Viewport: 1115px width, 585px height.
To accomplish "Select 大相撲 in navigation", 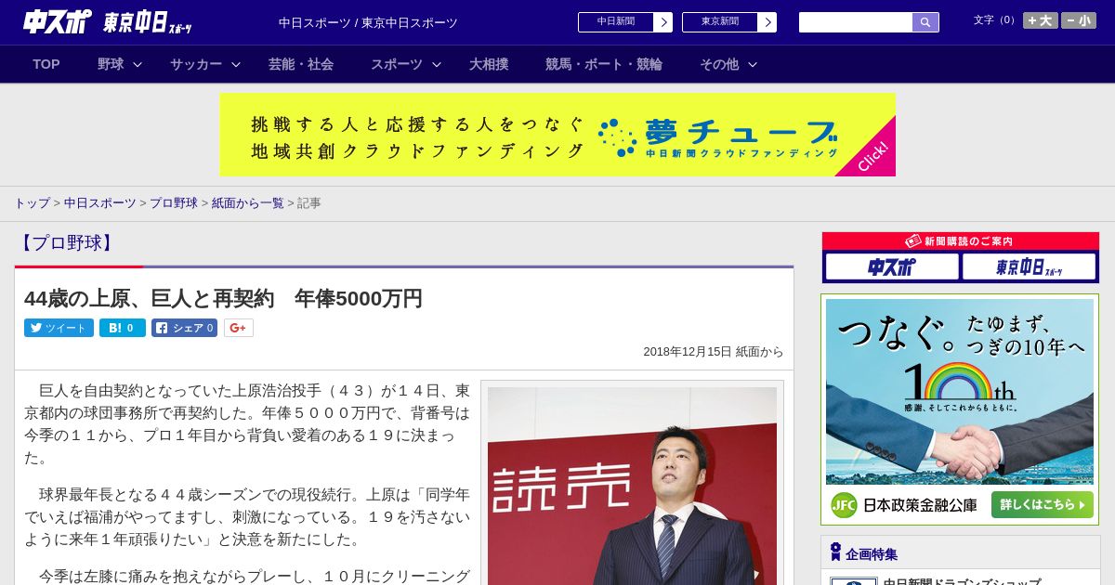I will [x=489, y=64].
